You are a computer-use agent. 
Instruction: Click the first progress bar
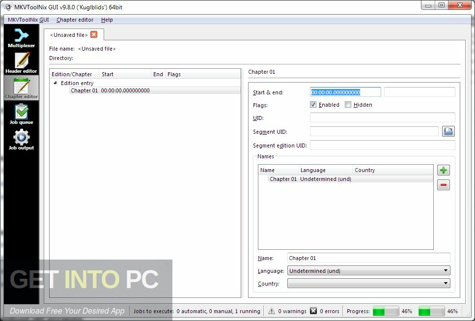pyautogui.click(x=386, y=311)
